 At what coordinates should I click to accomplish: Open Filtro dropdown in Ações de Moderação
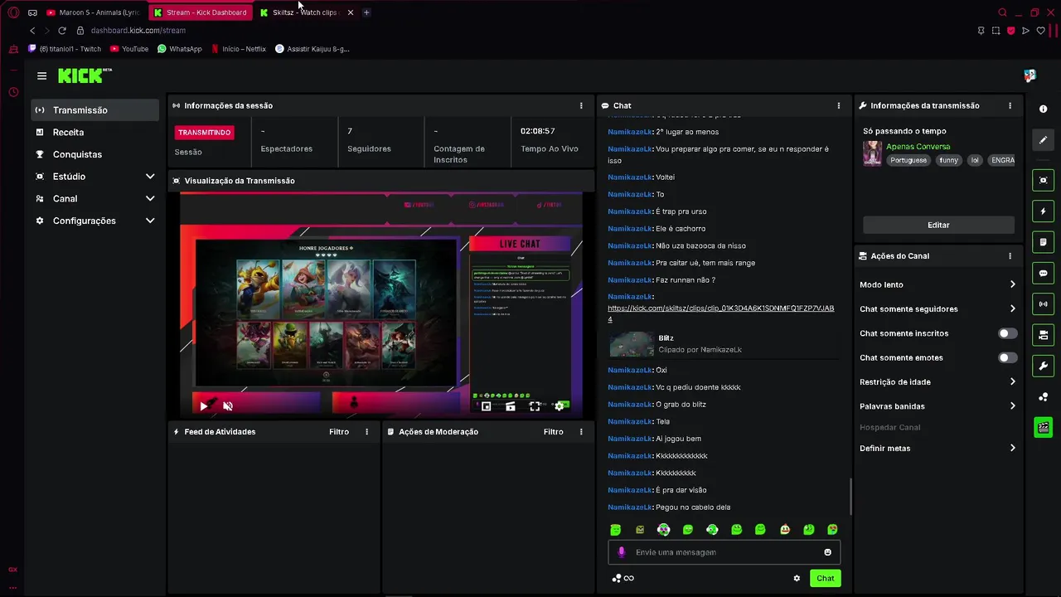pyautogui.click(x=554, y=432)
